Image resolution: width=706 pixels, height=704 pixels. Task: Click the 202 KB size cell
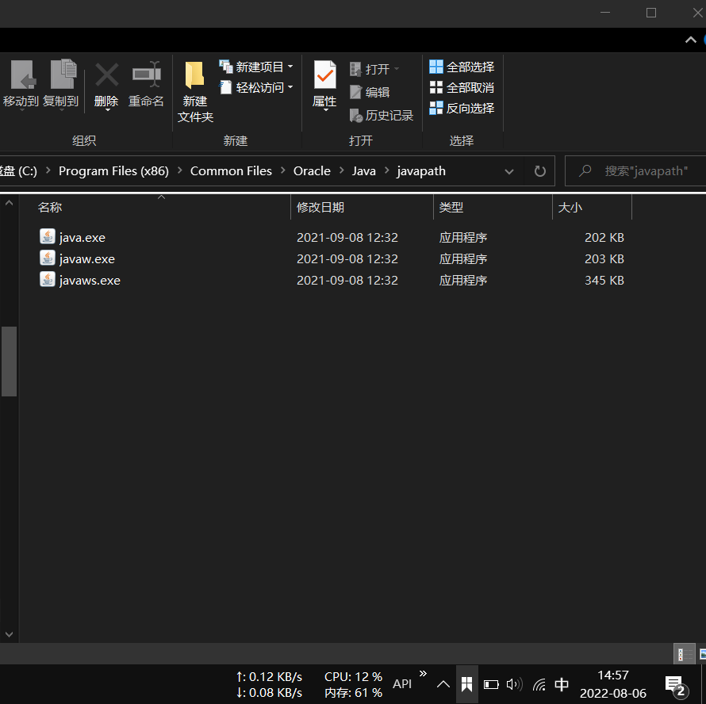tap(604, 237)
